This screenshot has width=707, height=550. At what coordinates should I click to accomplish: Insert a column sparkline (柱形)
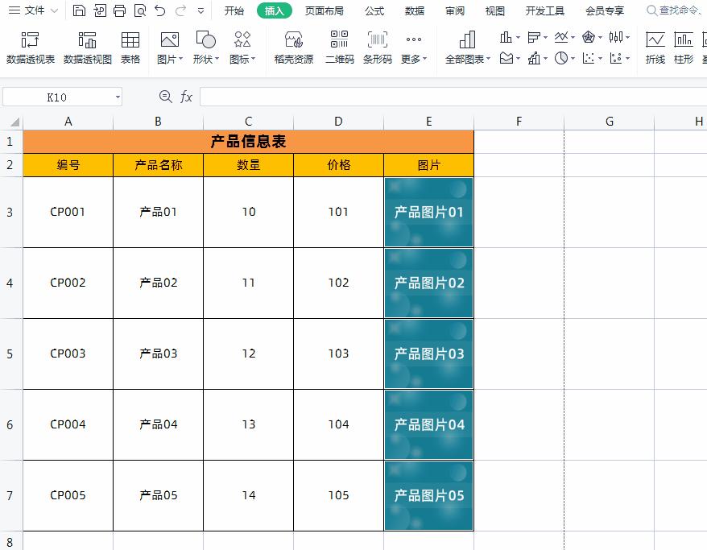tap(683, 46)
